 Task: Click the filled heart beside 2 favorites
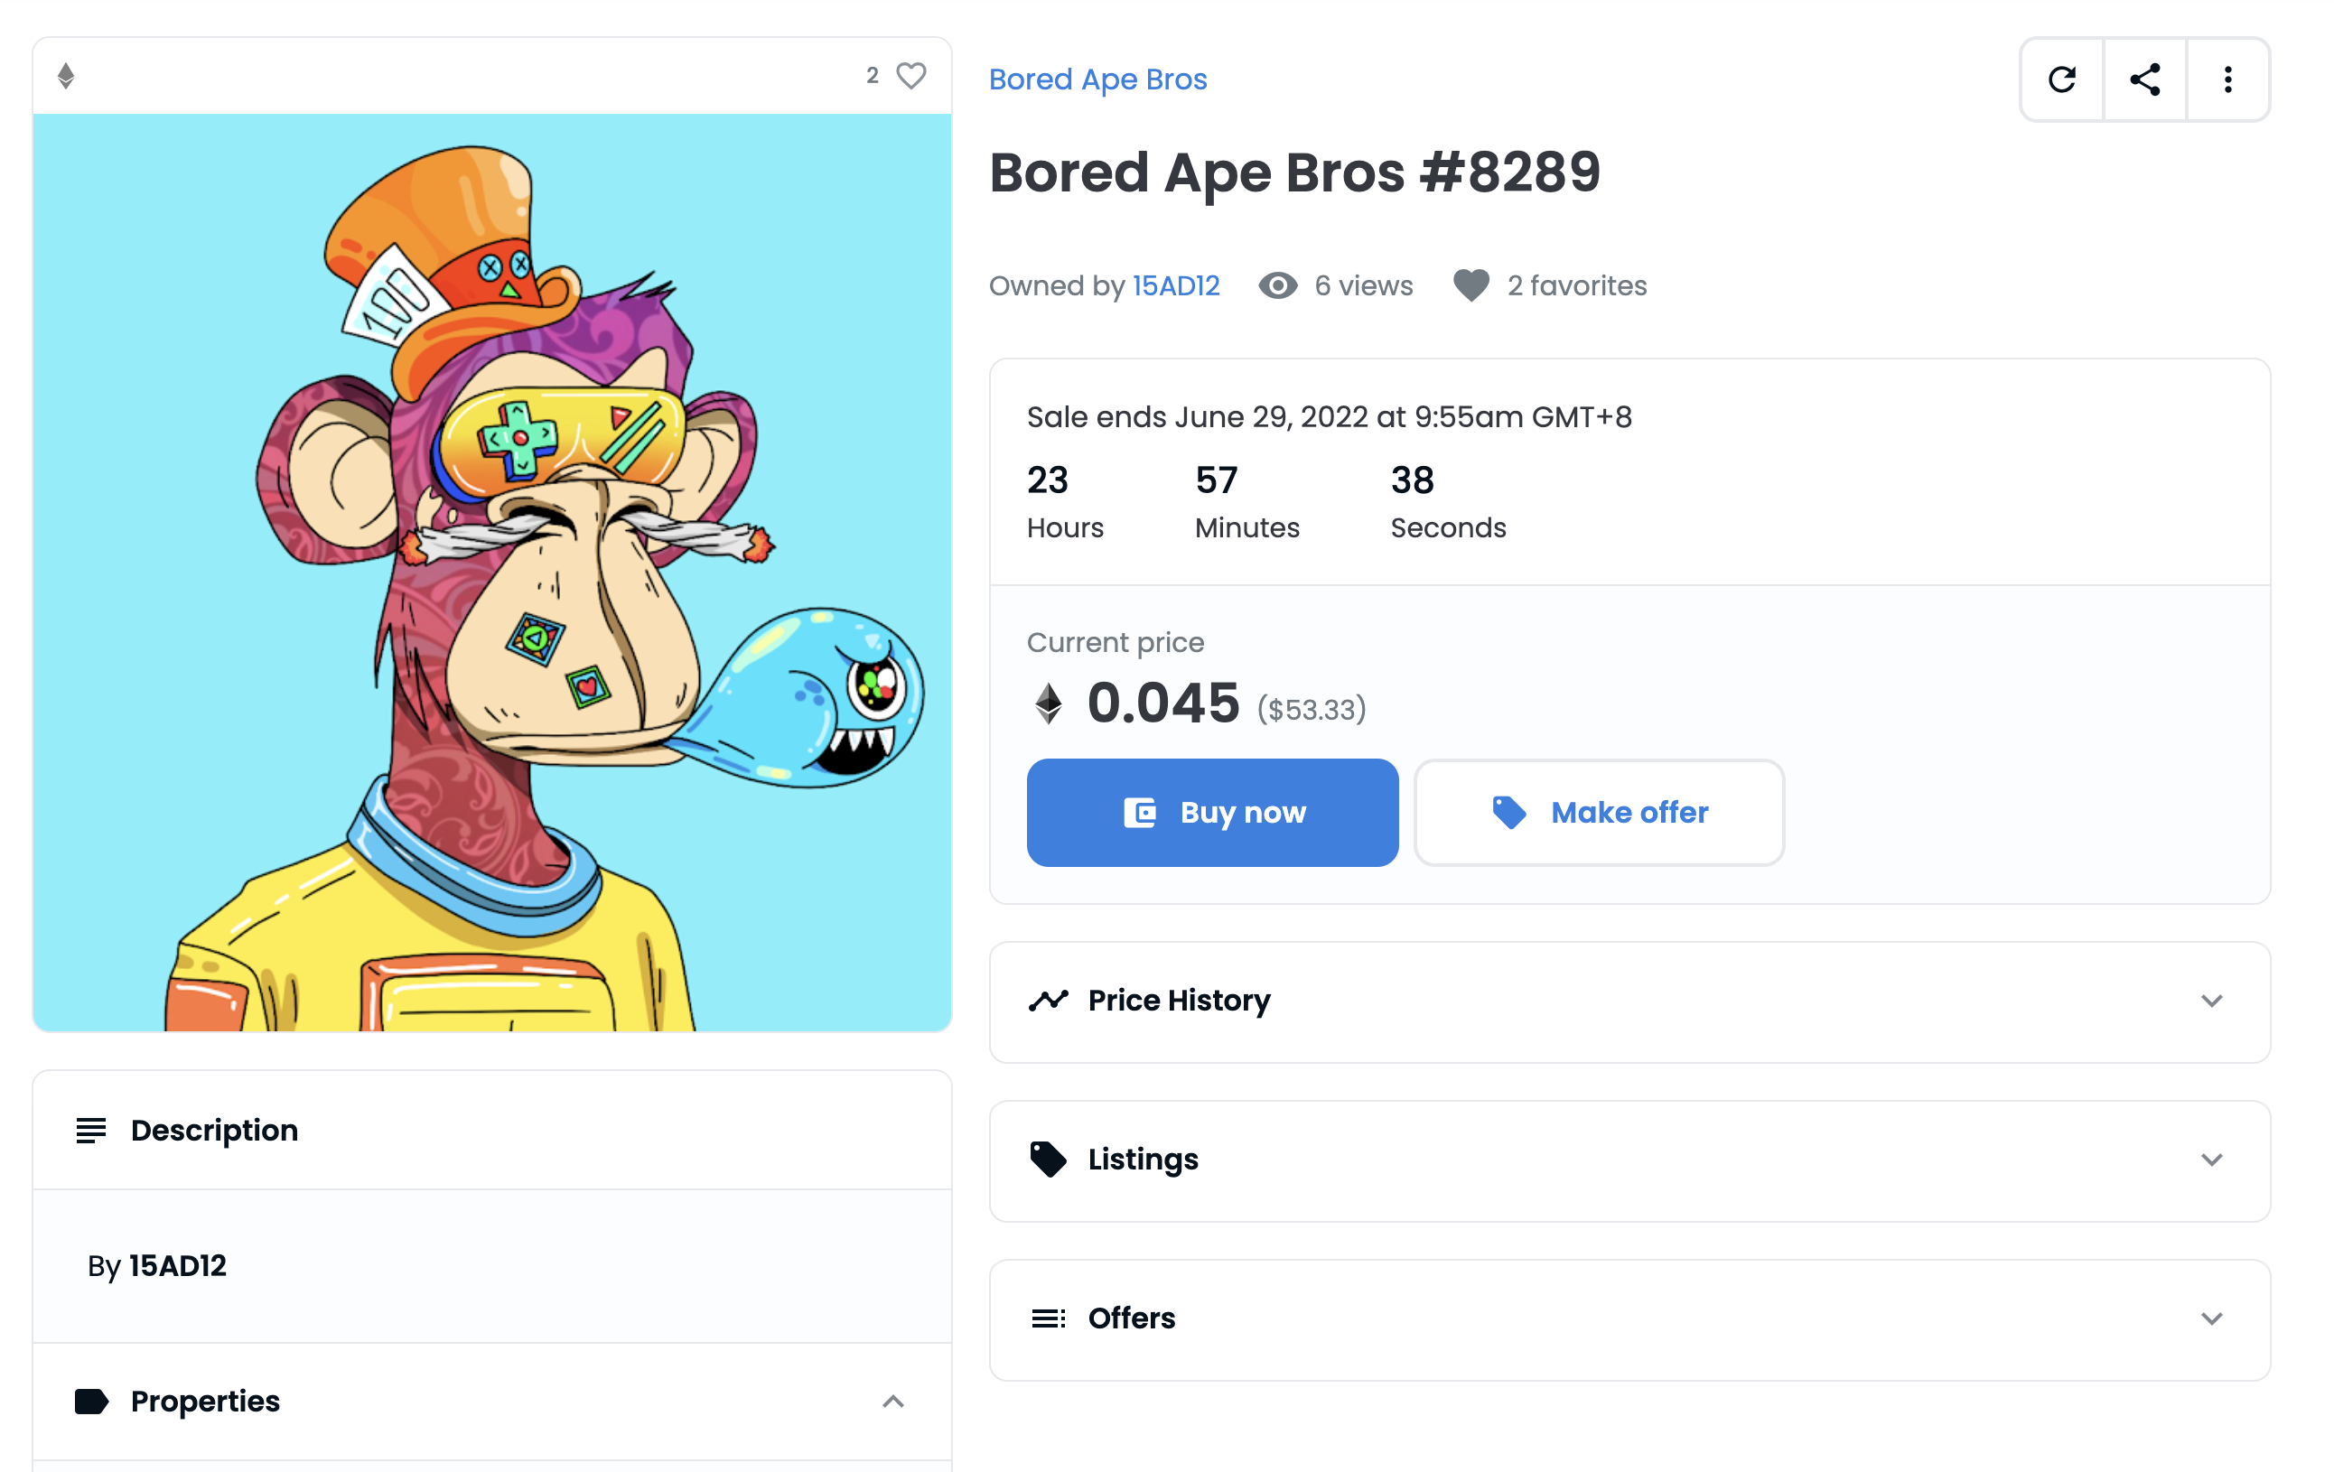point(1470,286)
